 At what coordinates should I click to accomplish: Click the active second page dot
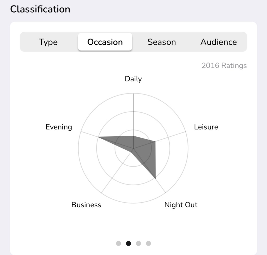coord(128,244)
